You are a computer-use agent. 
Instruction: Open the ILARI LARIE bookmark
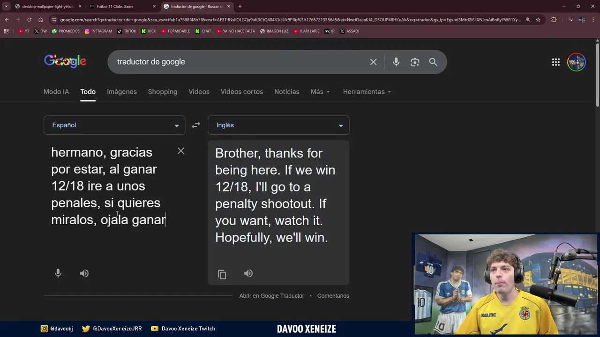307,31
